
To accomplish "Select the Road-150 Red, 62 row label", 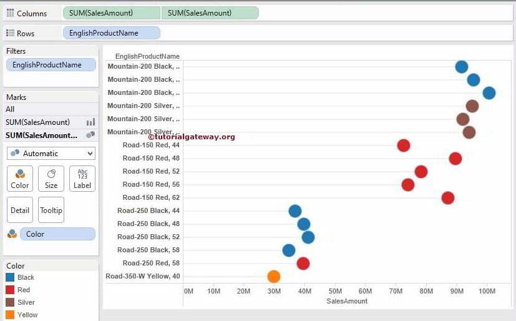I will (x=151, y=197).
